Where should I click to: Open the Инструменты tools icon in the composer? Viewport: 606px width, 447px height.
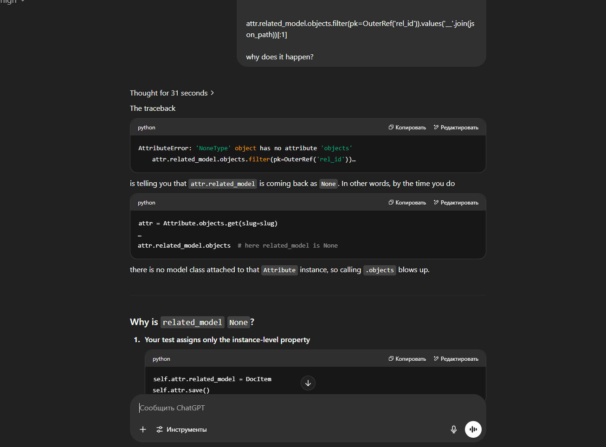coord(160,429)
